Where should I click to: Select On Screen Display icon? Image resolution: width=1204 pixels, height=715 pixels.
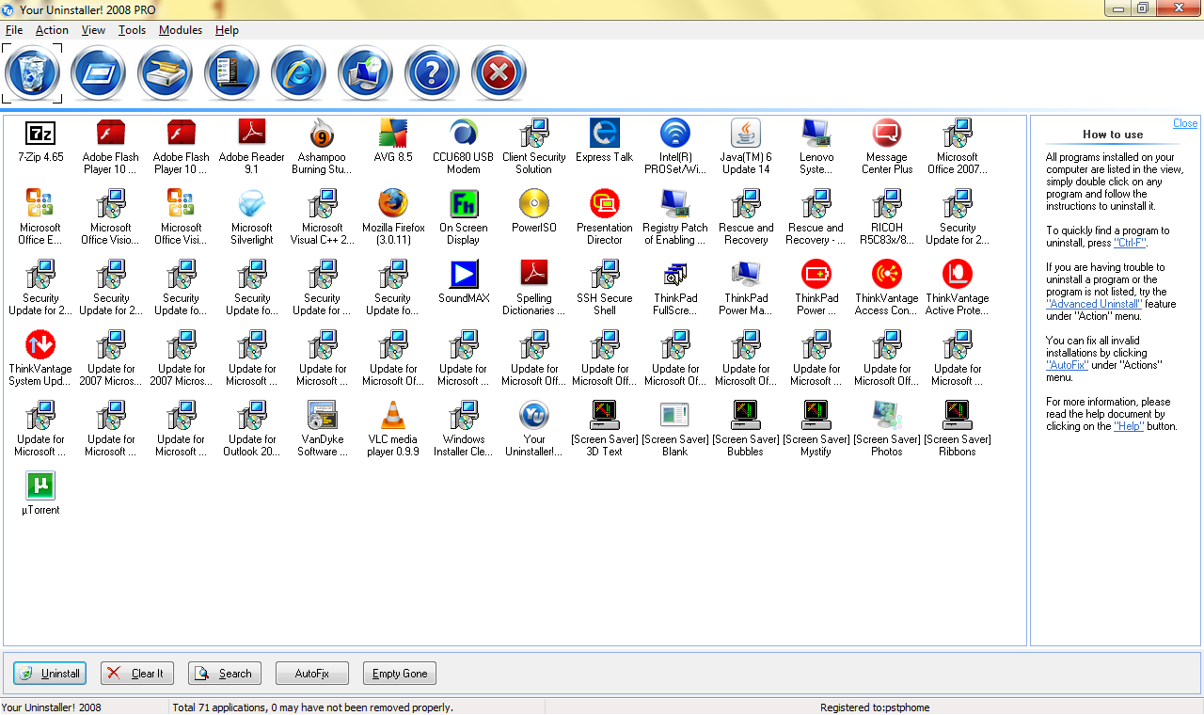464,203
